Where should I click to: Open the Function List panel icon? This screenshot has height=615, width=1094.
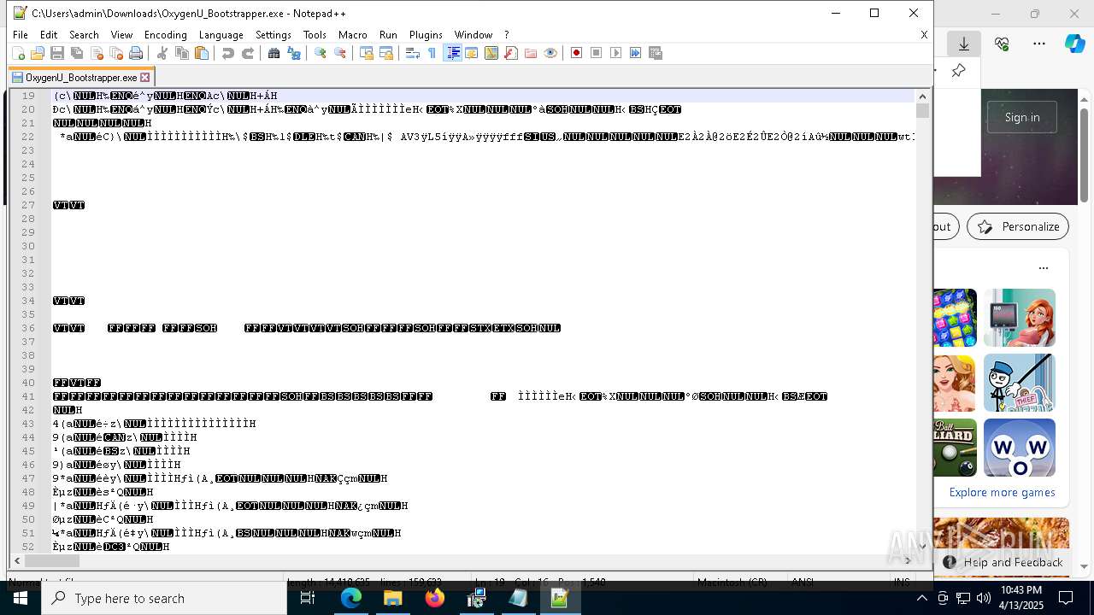(x=511, y=53)
